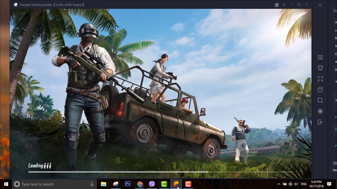Click the Tencent Gaming Buddy logo icon
The width and height of the screenshot is (337, 189).
pyautogui.click(x=16, y=5)
